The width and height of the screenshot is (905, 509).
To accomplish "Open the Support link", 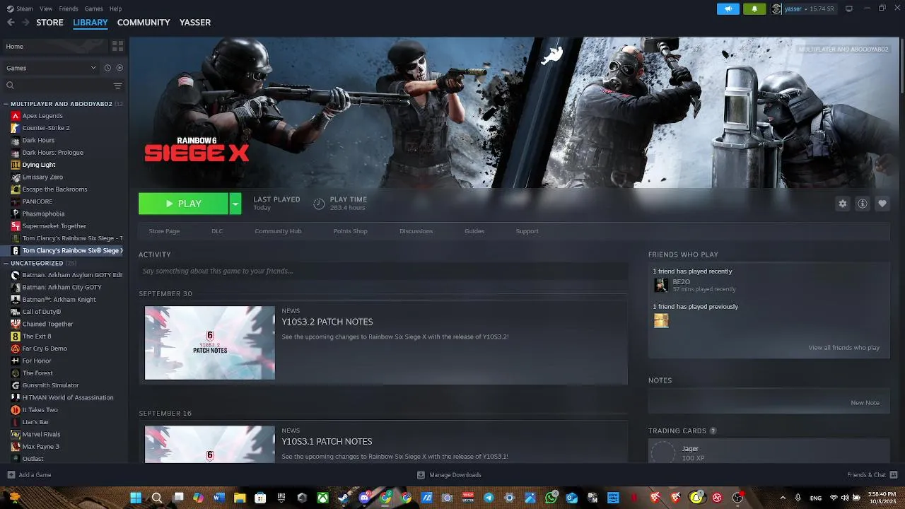I will point(527,231).
